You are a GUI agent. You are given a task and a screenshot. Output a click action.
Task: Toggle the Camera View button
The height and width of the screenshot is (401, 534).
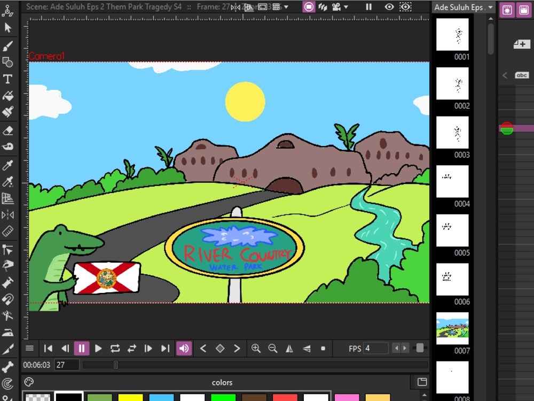pyautogui.click(x=336, y=7)
